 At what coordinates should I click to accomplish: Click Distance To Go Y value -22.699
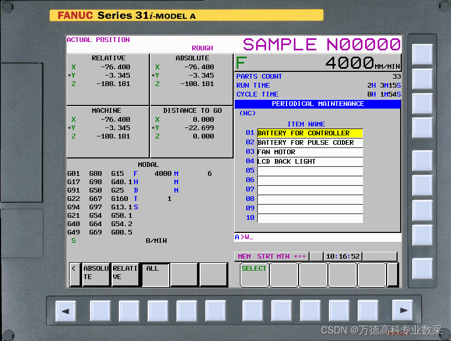(199, 127)
